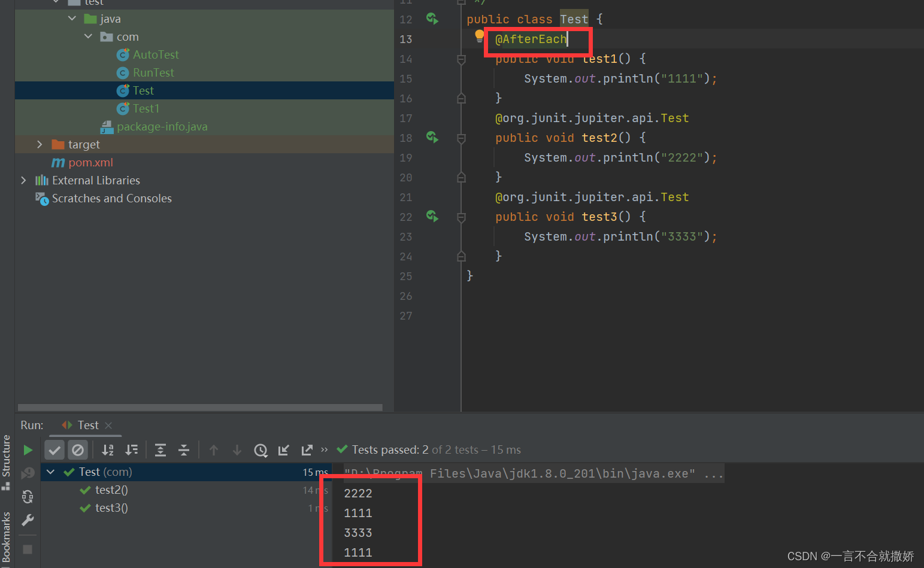The width and height of the screenshot is (924, 568).
Task: Click run gutter icon for test2
Action: coord(432,137)
